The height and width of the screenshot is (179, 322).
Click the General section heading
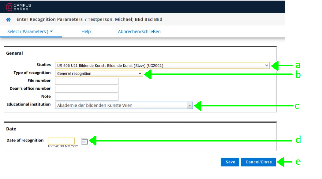click(x=14, y=53)
